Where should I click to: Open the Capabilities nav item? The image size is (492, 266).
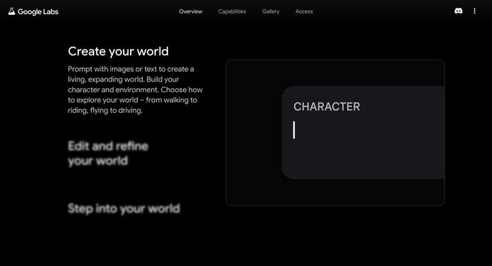(232, 12)
